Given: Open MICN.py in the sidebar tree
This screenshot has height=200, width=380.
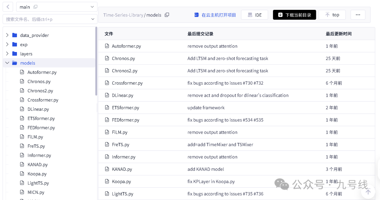Looking at the screenshot, I should [x=36, y=192].
